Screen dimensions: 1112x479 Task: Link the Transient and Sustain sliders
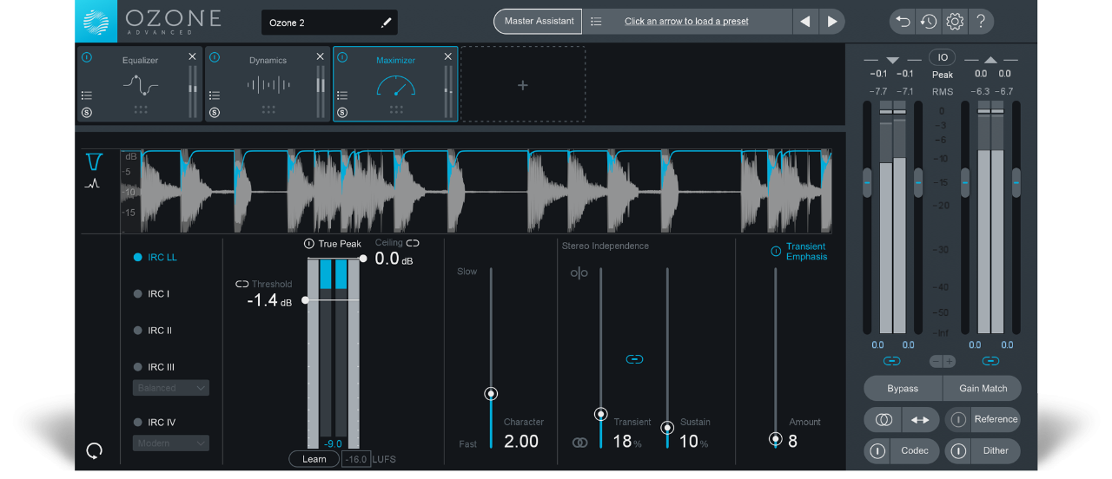(634, 359)
